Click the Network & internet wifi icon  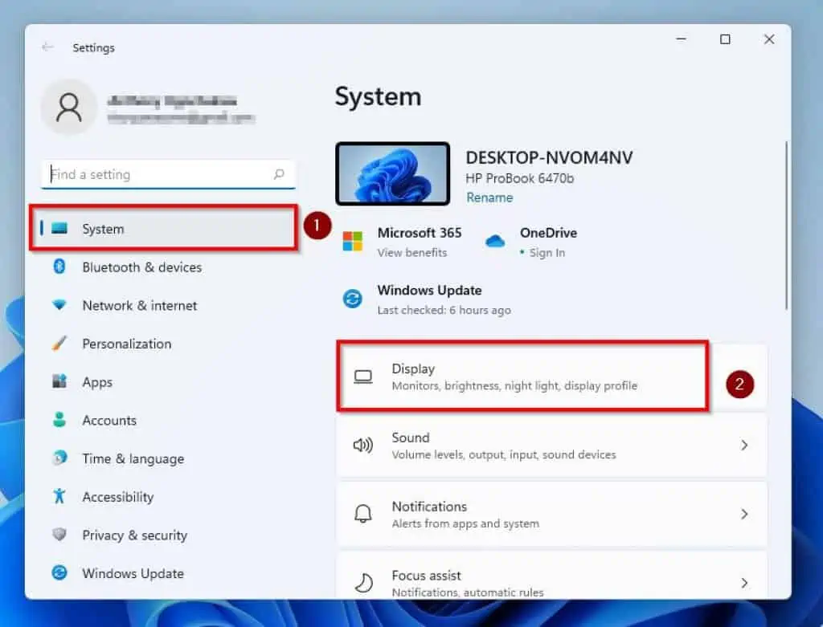tap(59, 305)
